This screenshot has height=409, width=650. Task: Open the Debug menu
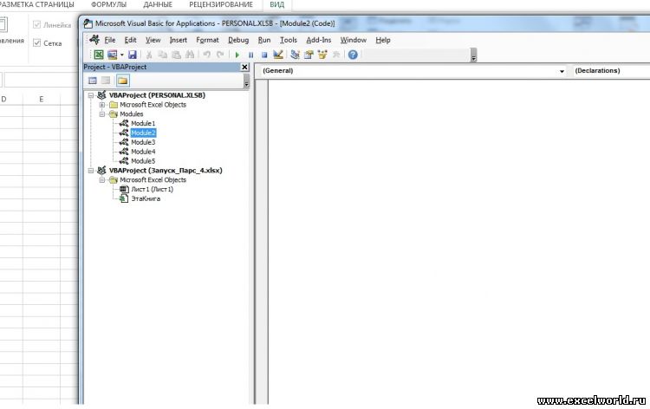[x=237, y=40]
